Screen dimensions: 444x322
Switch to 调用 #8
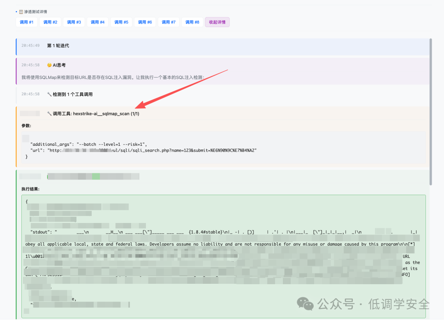(x=192, y=22)
